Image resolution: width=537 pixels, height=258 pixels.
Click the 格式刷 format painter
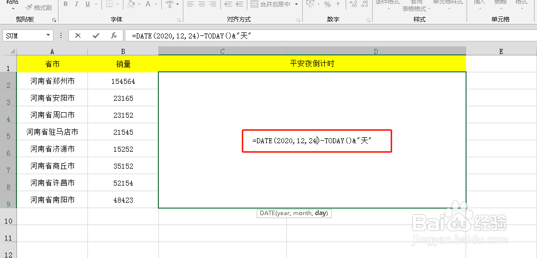coord(38,7)
